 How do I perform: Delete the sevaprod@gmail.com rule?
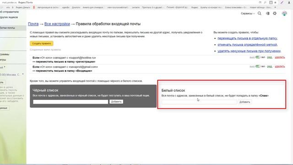[280, 66]
